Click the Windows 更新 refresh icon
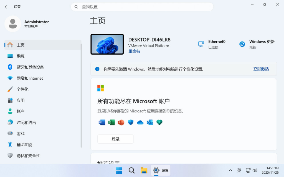The width and height of the screenshot is (284, 177). (242, 44)
